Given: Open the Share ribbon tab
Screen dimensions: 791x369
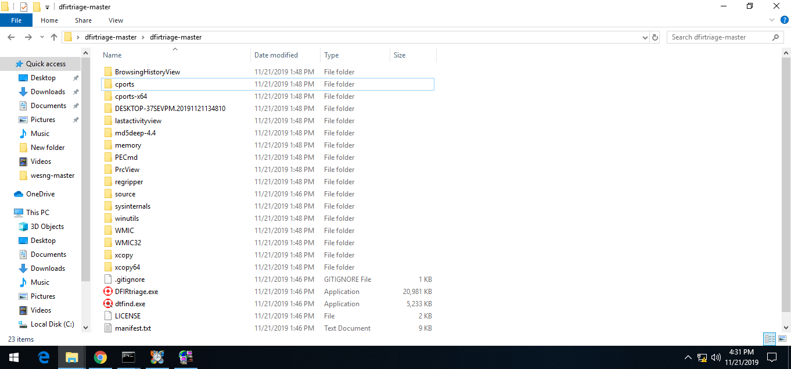Looking at the screenshot, I should tap(83, 20).
